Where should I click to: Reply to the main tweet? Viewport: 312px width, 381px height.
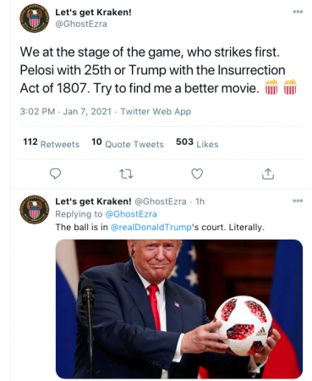pos(55,174)
